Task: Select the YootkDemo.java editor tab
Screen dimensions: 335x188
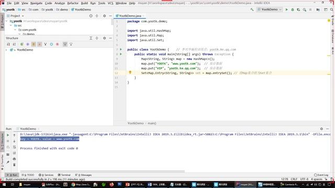Action: coord(130,16)
